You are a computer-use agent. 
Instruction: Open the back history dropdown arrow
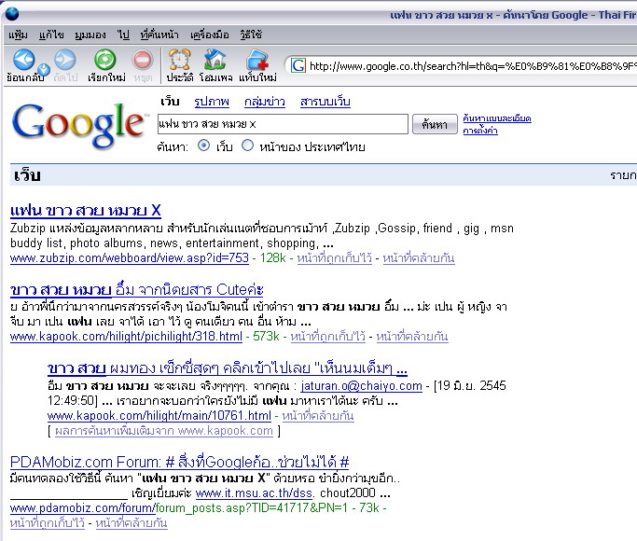click(x=44, y=70)
